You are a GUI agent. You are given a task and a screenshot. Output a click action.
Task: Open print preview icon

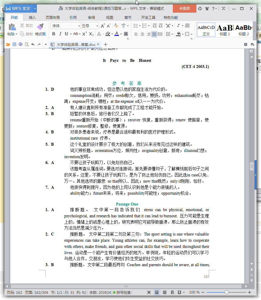27,44
